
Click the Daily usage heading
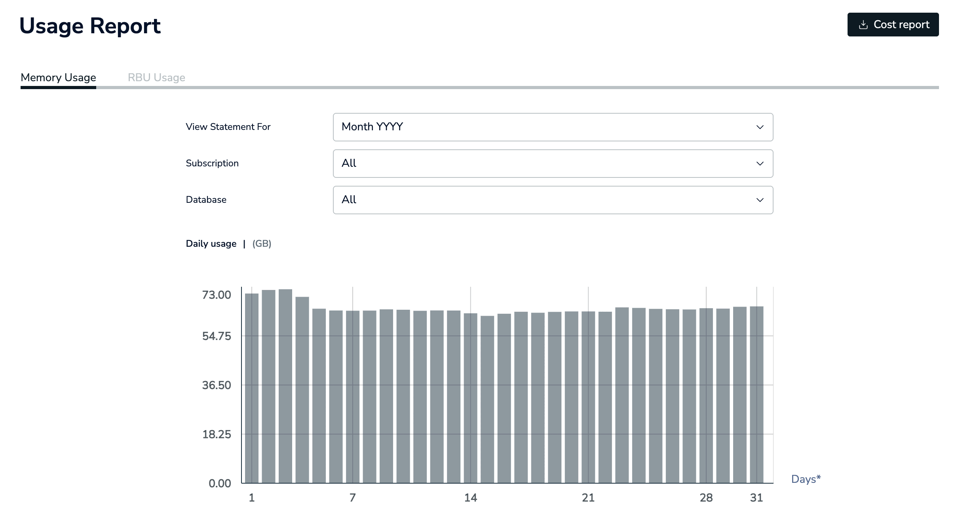(x=211, y=244)
